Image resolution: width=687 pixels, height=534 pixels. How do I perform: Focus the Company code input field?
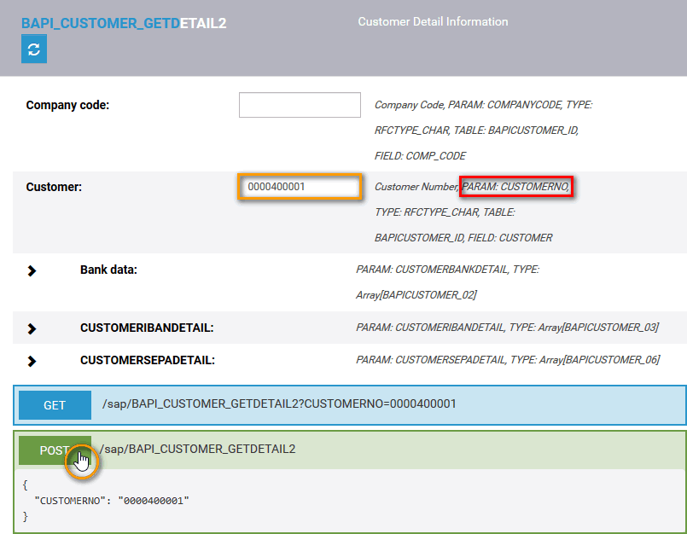pyautogui.click(x=300, y=105)
